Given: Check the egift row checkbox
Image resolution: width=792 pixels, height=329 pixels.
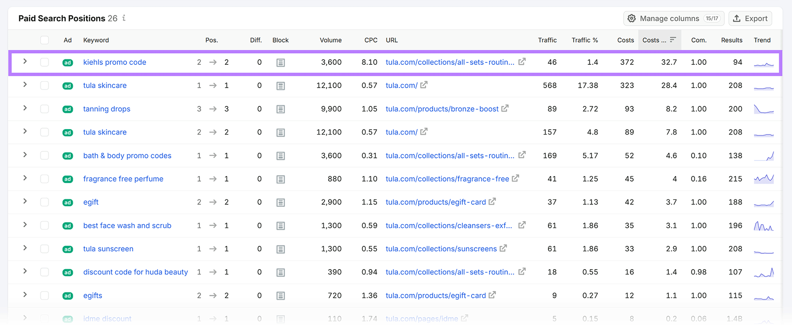Looking at the screenshot, I should (45, 202).
